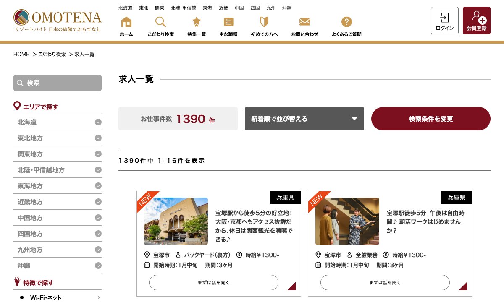Viewport: 504px width, 302px height.
Task: Open よくあるご質問 question mark icon
Action: [346, 22]
